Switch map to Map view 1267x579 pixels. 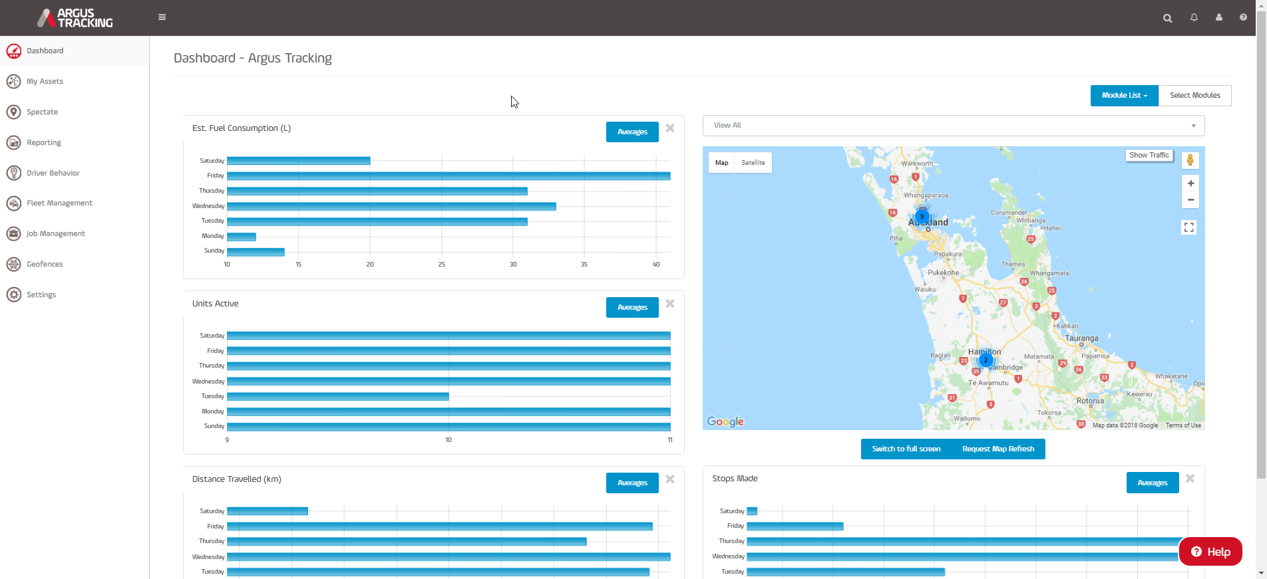pyautogui.click(x=721, y=163)
